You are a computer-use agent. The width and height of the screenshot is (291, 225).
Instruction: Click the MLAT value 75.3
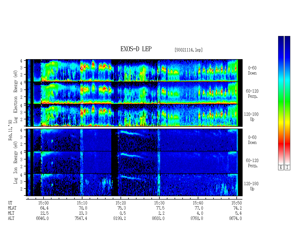(122, 208)
